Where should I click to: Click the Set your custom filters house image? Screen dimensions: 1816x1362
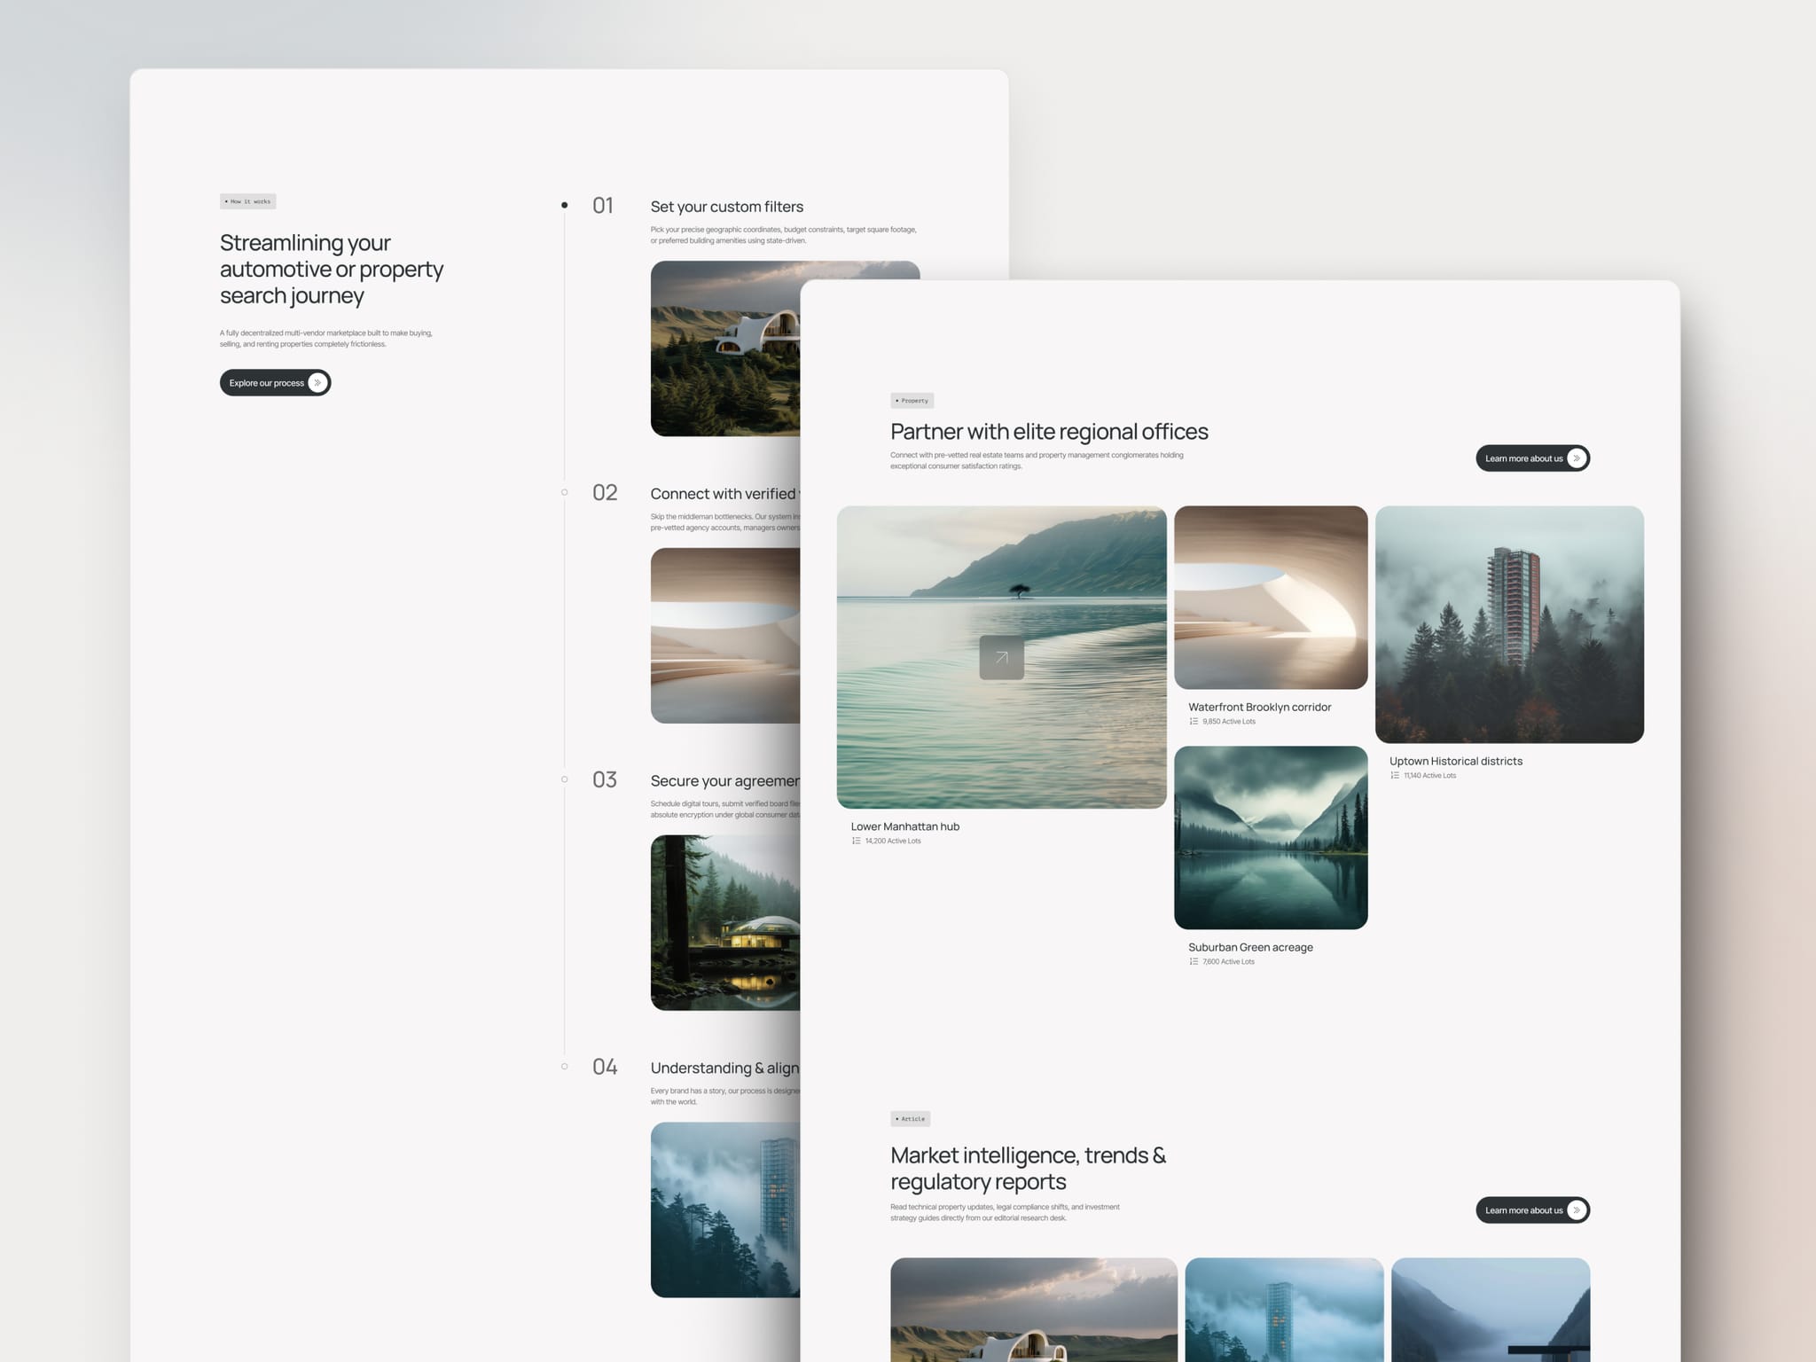[725, 348]
